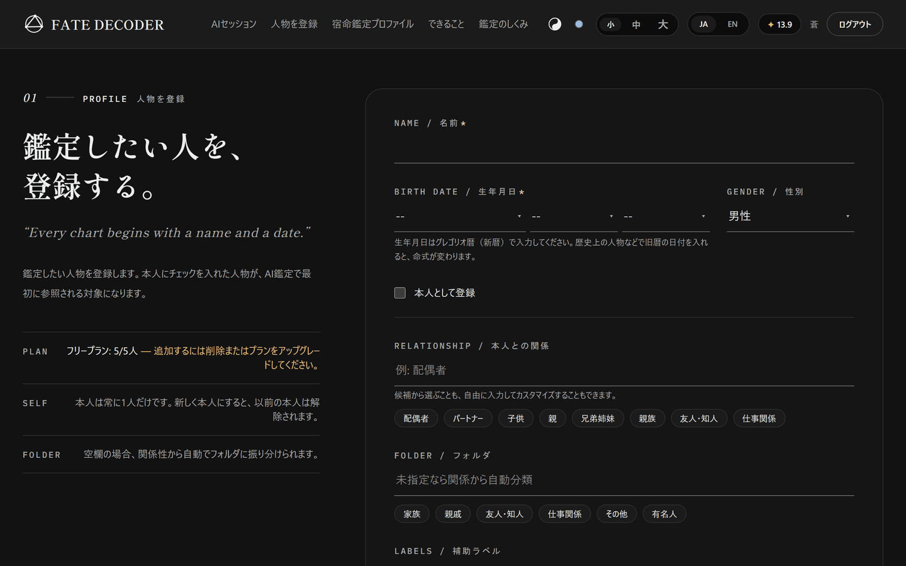Select the 親 relationship chip
This screenshot has height=566, width=906.
click(x=552, y=419)
